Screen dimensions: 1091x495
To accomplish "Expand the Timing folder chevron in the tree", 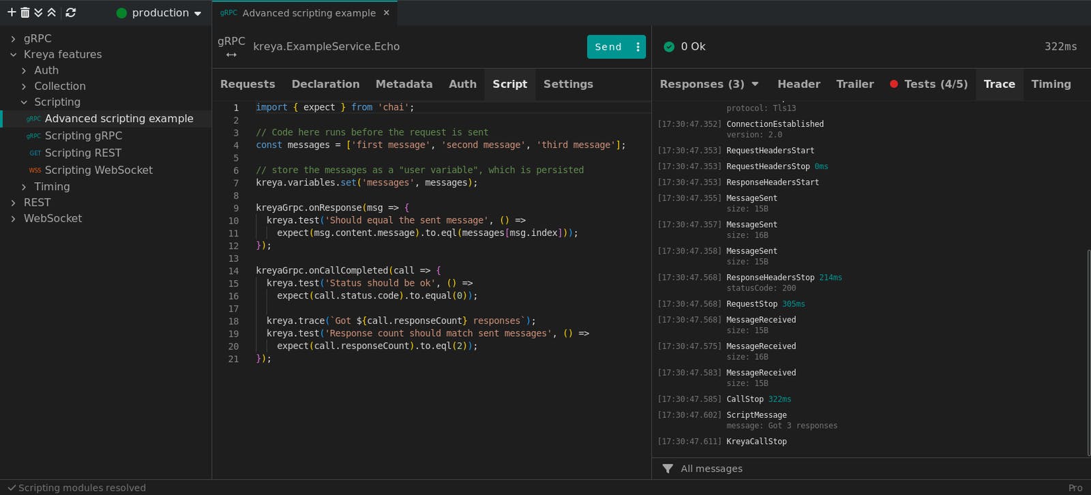I will [x=24, y=187].
